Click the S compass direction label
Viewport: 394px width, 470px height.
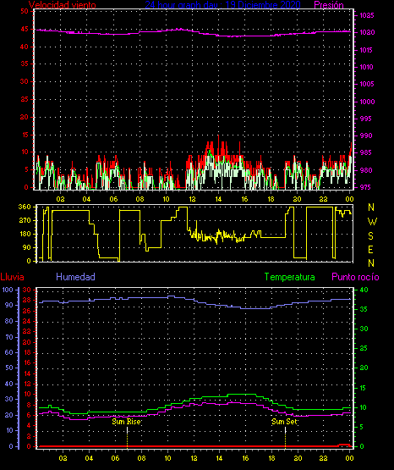tap(370, 236)
